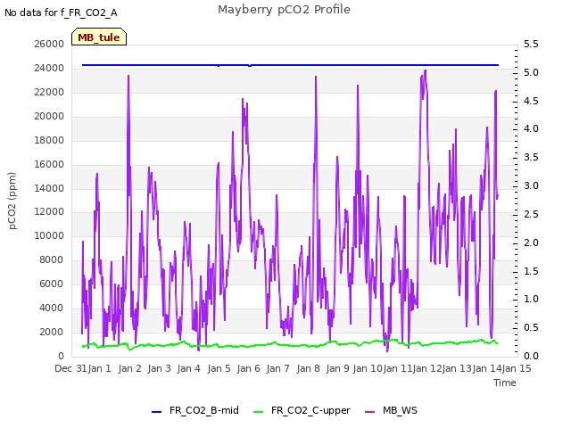Click the 2000 left axis value
The width and height of the screenshot is (571, 428).
(52, 332)
